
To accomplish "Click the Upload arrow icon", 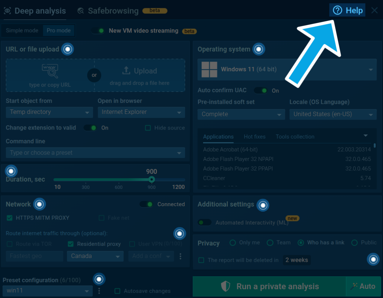I will click(x=126, y=71).
